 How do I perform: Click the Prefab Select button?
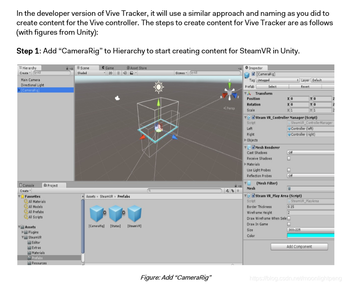tap(272, 87)
